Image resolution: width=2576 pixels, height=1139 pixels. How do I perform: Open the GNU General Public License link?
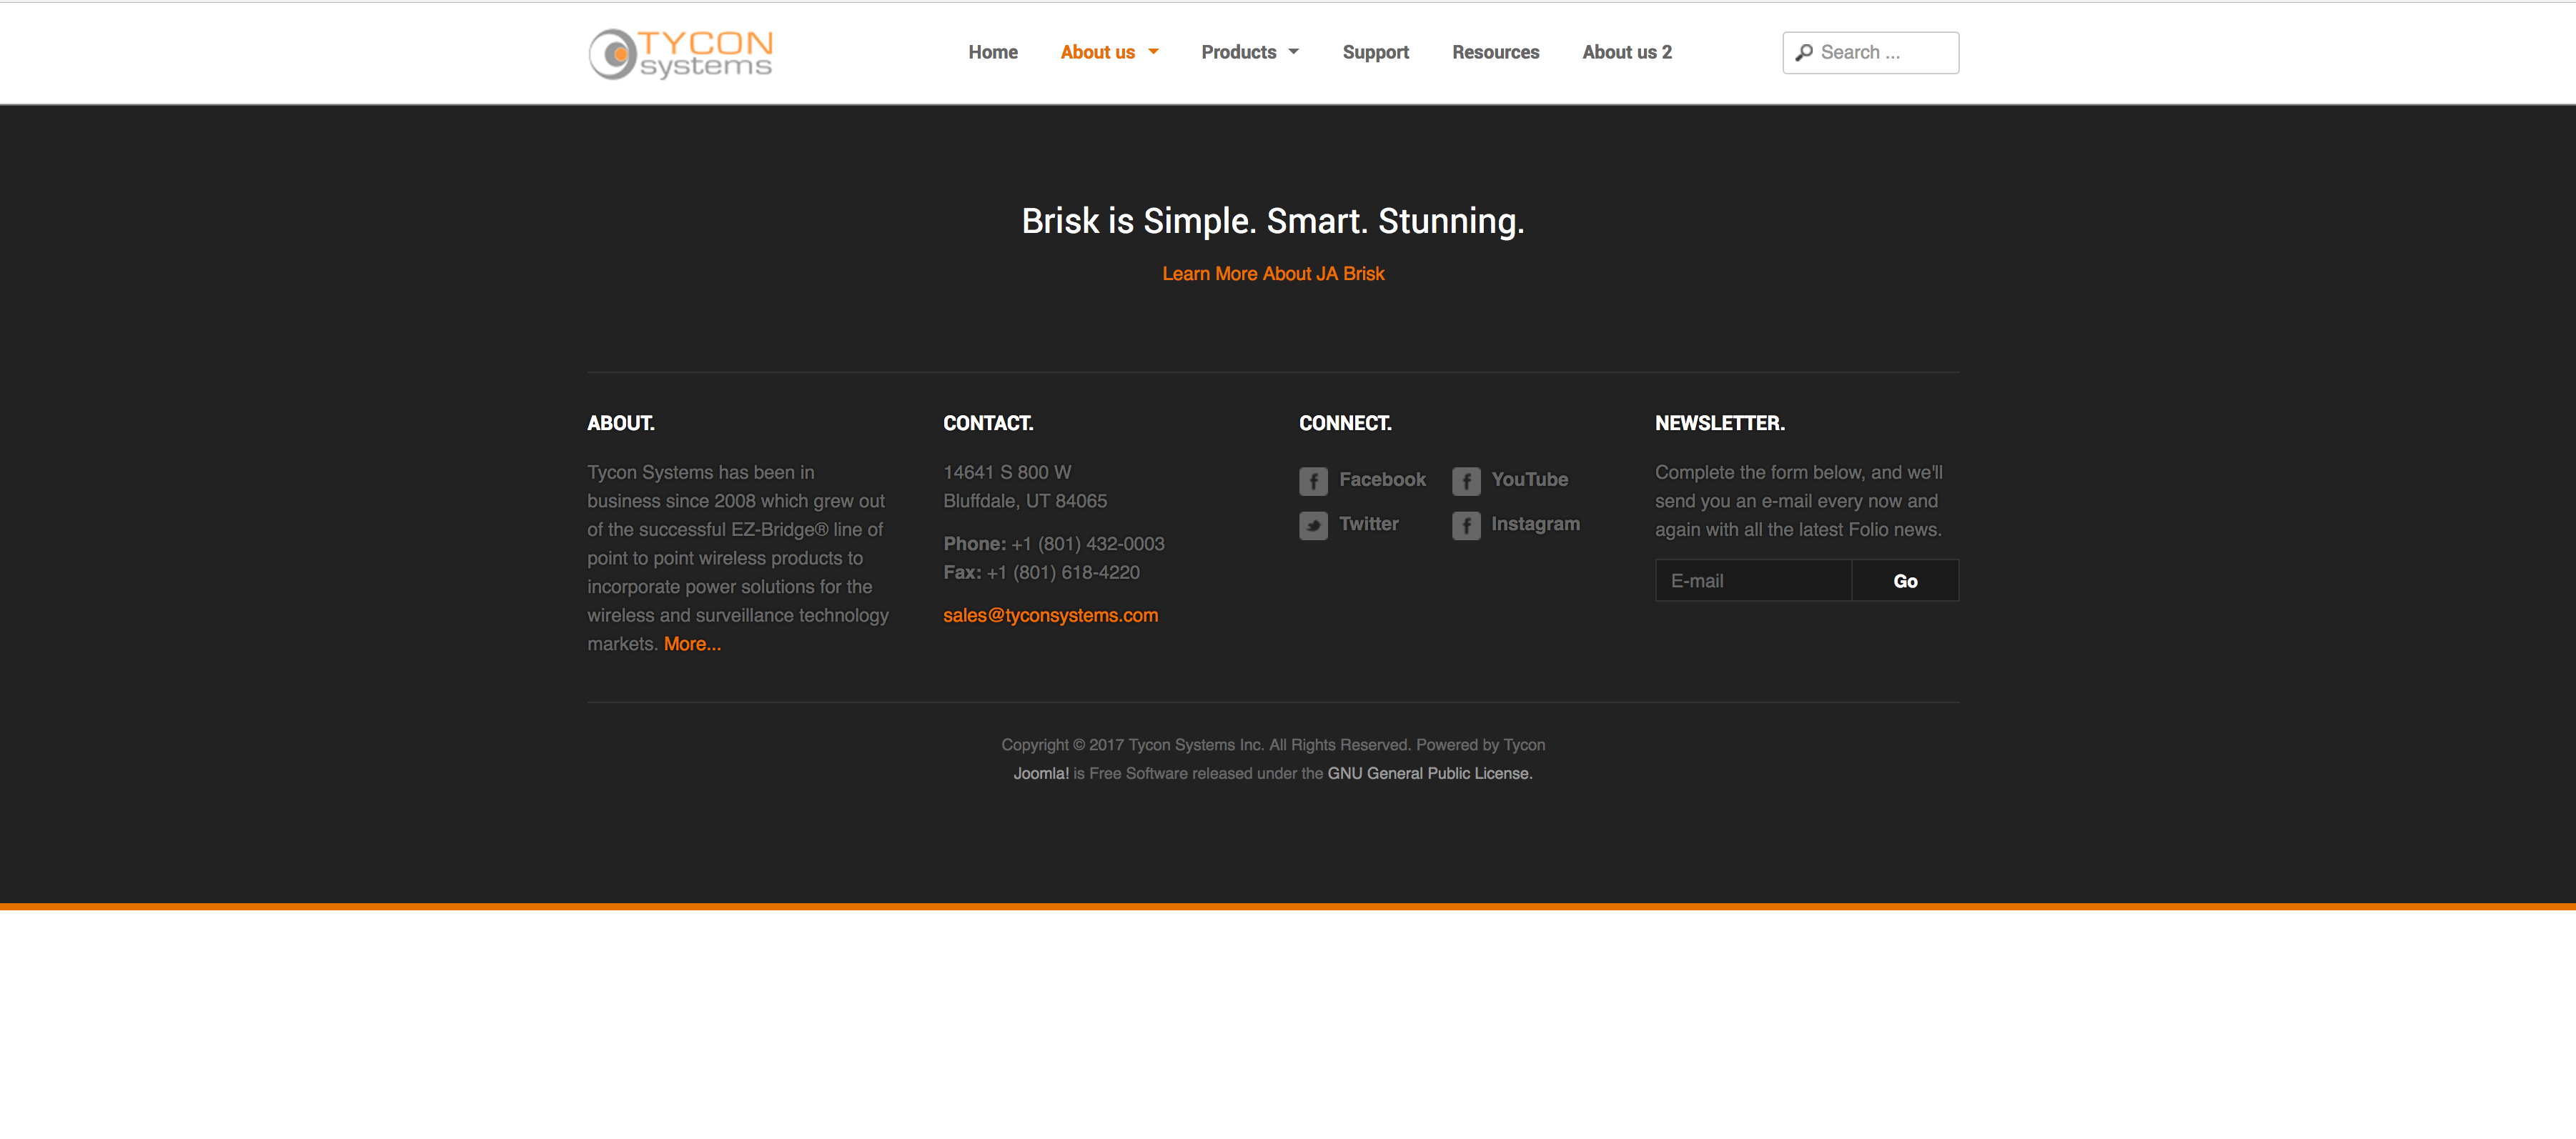pyautogui.click(x=1429, y=773)
